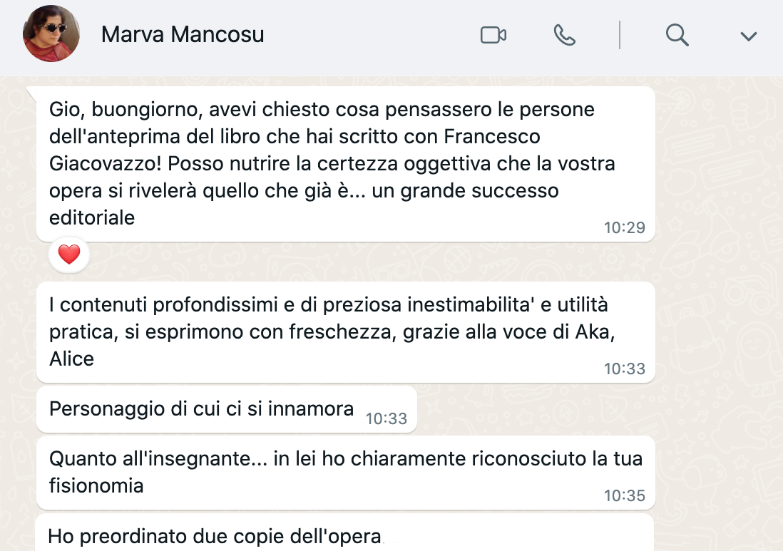This screenshot has height=551, width=783.
Task: Select the "I contenuti profondissimi" message bubble
Action: (x=321, y=331)
